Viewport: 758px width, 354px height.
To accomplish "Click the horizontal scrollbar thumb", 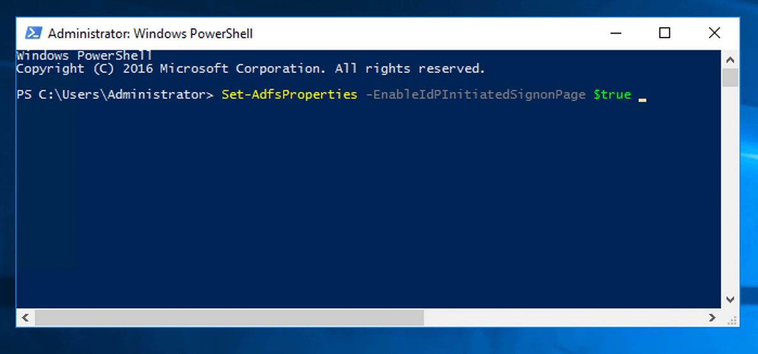I will (229, 317).
